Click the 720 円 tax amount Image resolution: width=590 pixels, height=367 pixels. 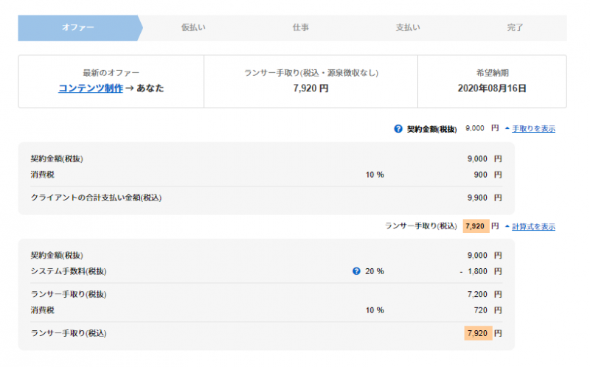tap(490, 310)
